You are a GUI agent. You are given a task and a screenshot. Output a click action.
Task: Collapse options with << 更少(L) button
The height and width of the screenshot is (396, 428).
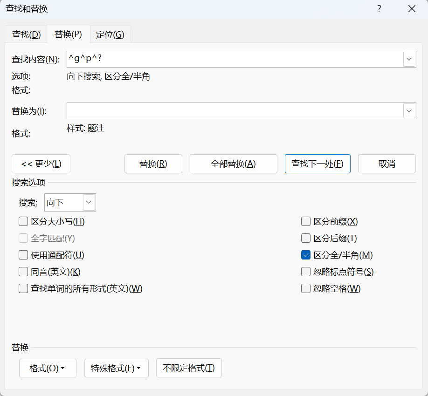tap(41, 164)
